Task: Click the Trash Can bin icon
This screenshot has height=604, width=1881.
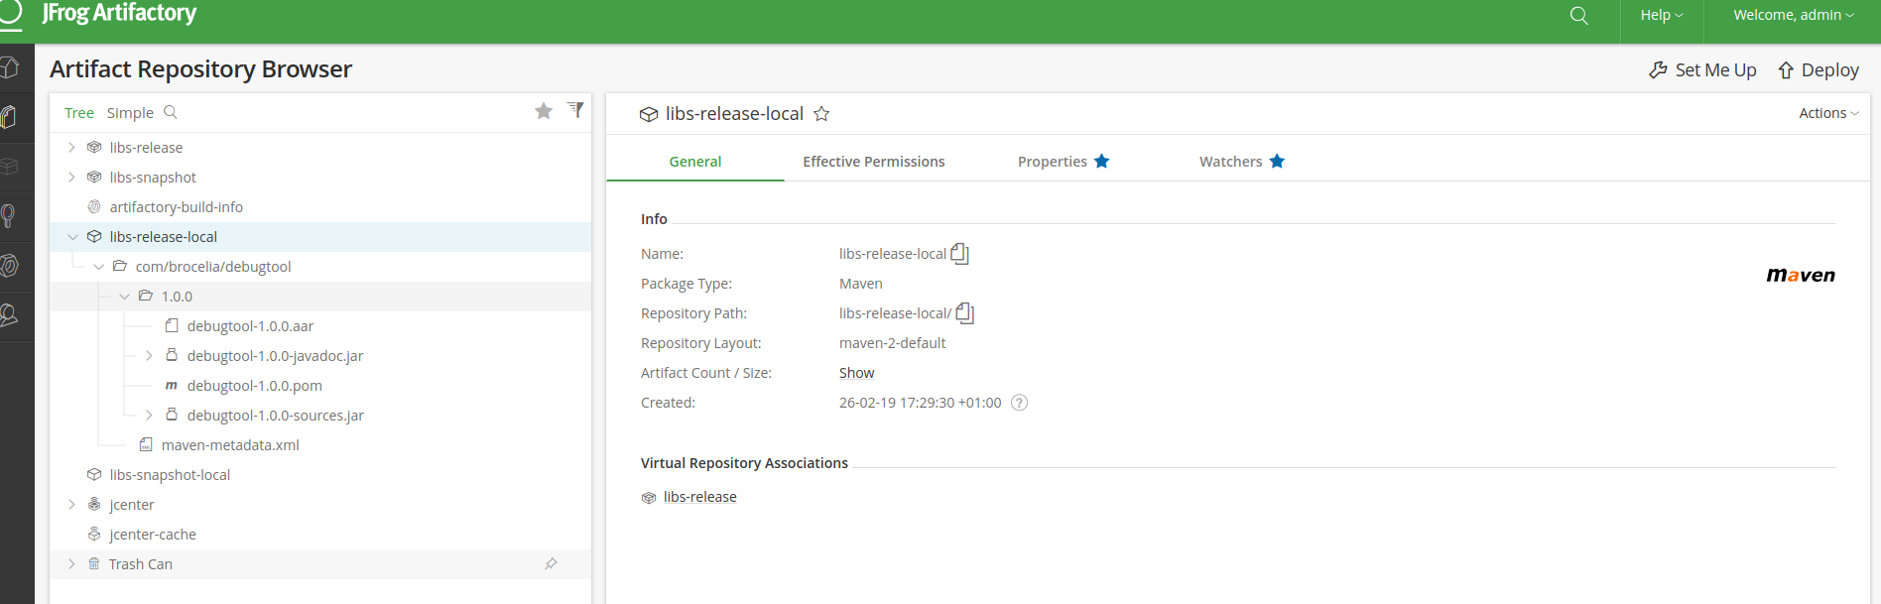Action: (x=94, y=563)
